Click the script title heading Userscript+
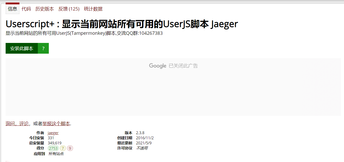The width and height of the screenshot is (344, 162). pos(122,24)
